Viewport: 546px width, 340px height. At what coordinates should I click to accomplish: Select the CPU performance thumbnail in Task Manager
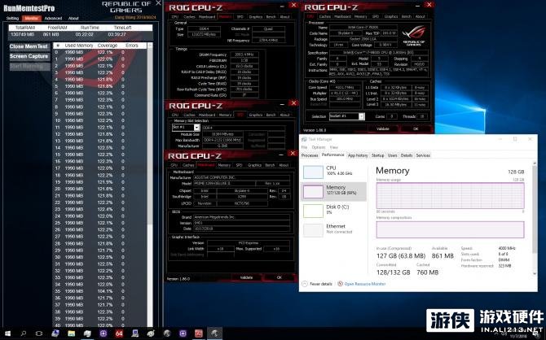[x=313, y=172]
